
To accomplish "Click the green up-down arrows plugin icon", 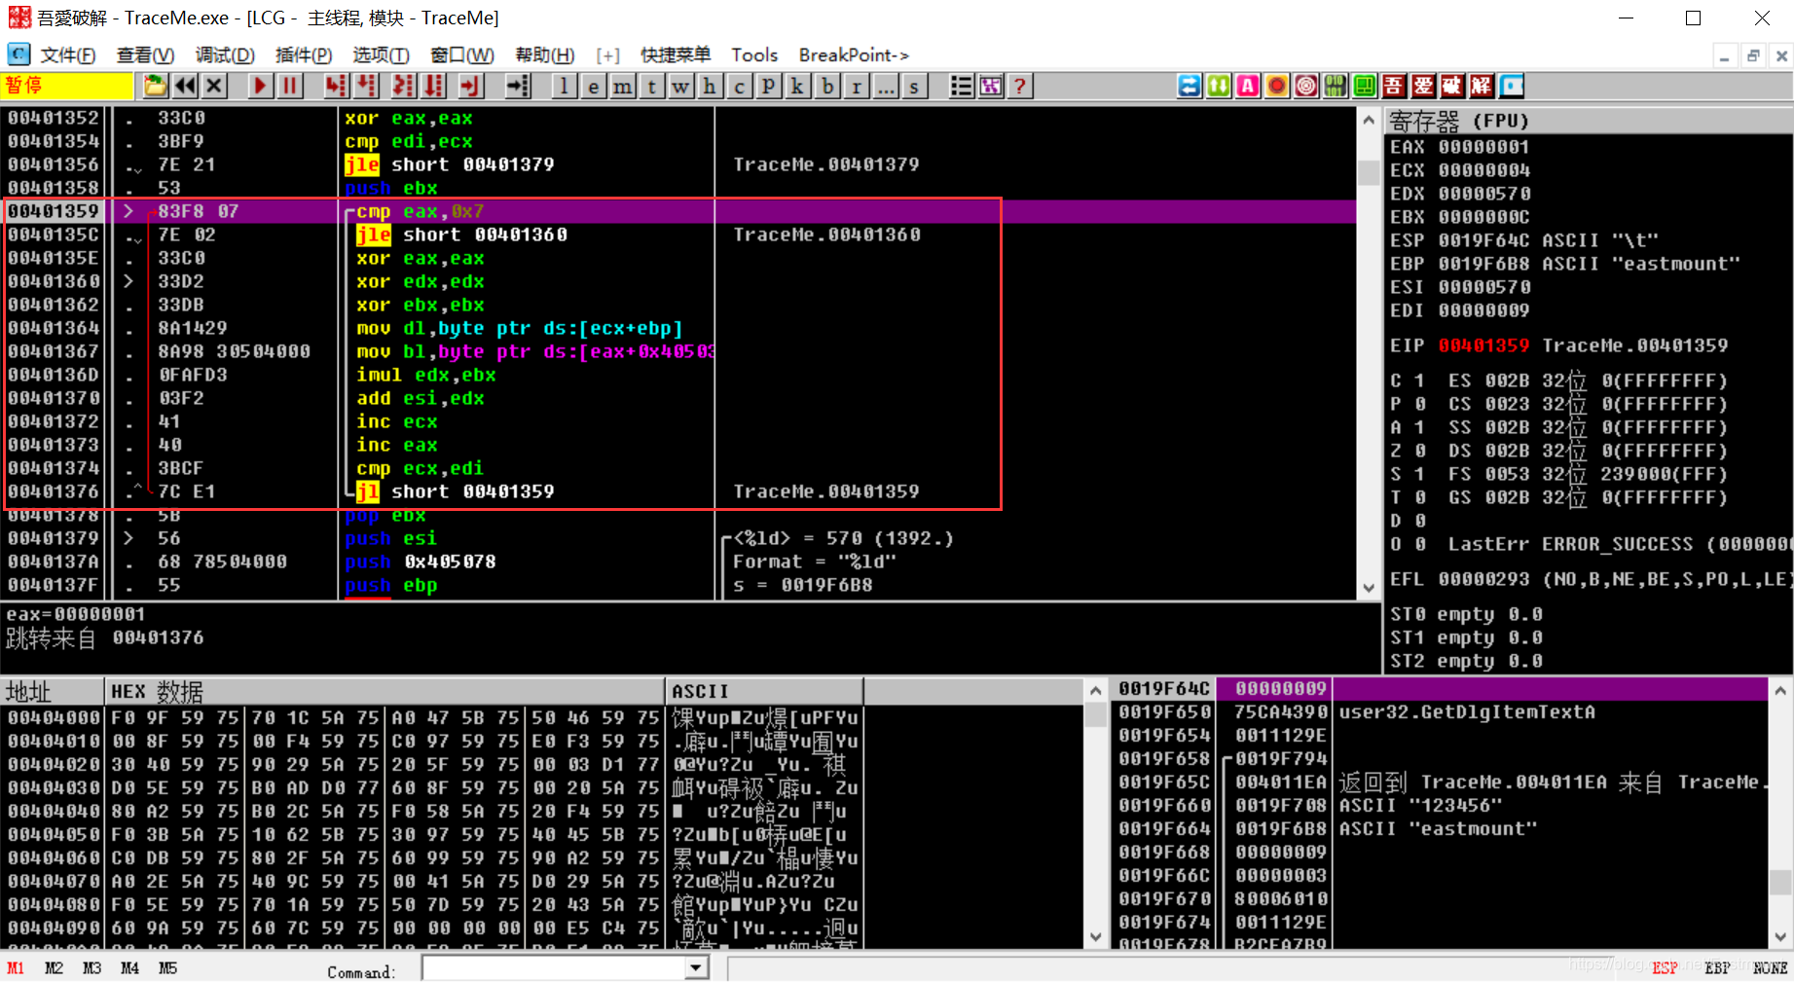I will point(1219,87).
